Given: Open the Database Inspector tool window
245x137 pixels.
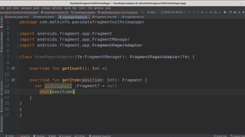Looking at the screenshot, I should point(100,136).
